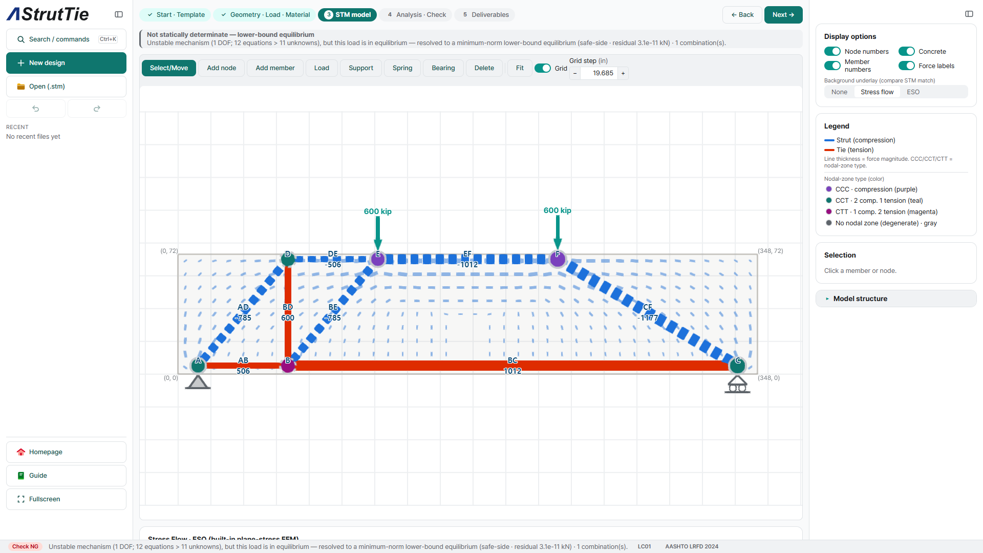Fit the model to view
This screenshot has height=553, width=983.
tap(520, 68)
